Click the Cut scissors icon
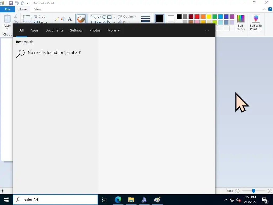The image size is (273, 205). point(16,17)
